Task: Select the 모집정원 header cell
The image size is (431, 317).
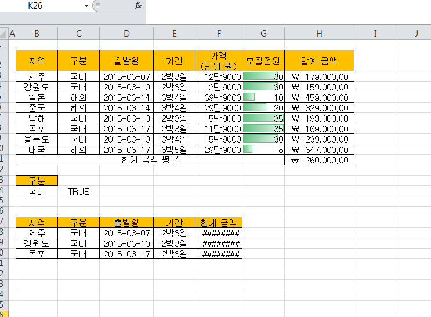Action: [263, 60]
